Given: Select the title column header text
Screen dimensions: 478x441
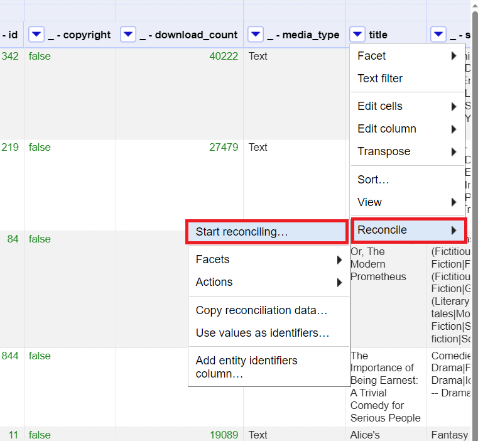Looking at the screenshot, I should click(378, 35).
